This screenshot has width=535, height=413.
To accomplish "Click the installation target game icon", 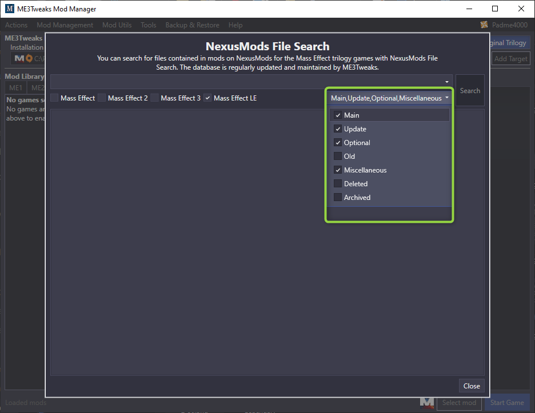I will pyautogui.click(x=23, y=58).
